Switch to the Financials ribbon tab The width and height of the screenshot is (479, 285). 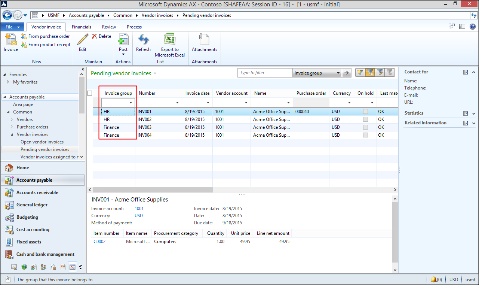[x=82, y=27]
